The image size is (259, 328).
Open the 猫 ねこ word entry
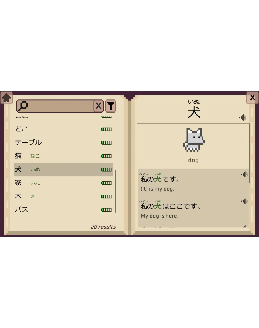pyautogui.click(x=63, y=156)
